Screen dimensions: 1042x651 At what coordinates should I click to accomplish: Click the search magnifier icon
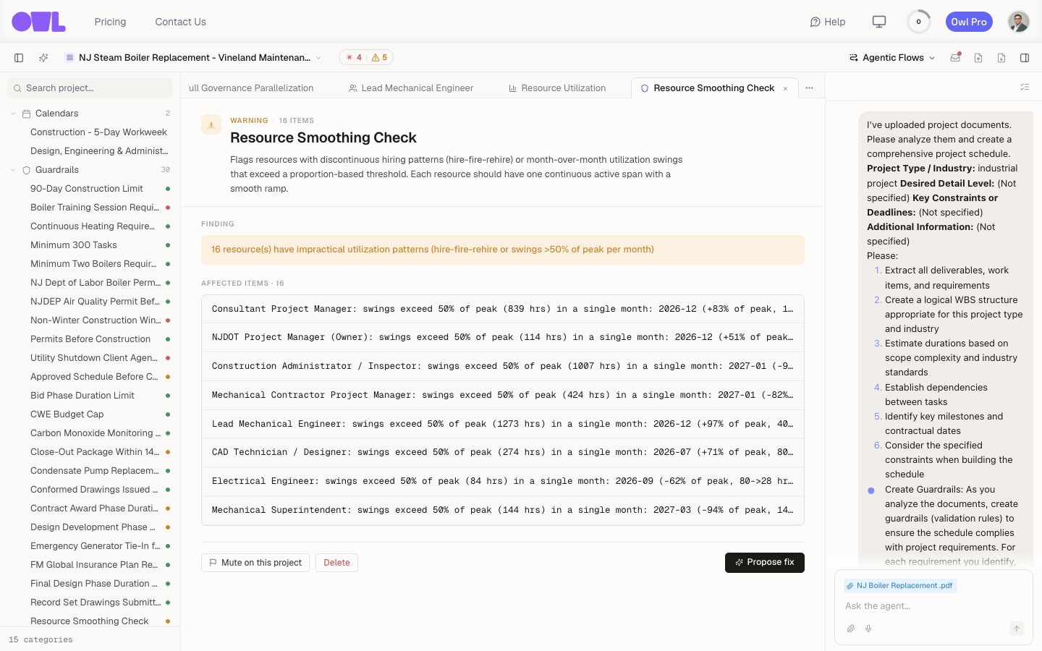[17, 88]
